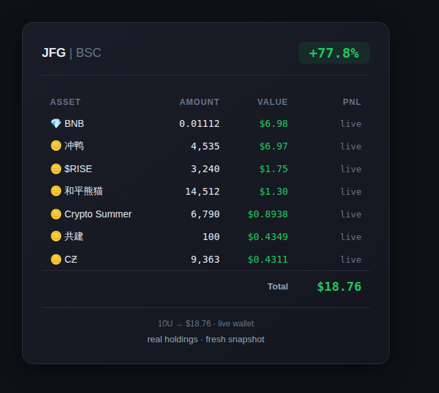Image resolution: width=439 pixels, height=393 pixels.
Task: Click the JFG title text
Action: [x=54, y=53]
